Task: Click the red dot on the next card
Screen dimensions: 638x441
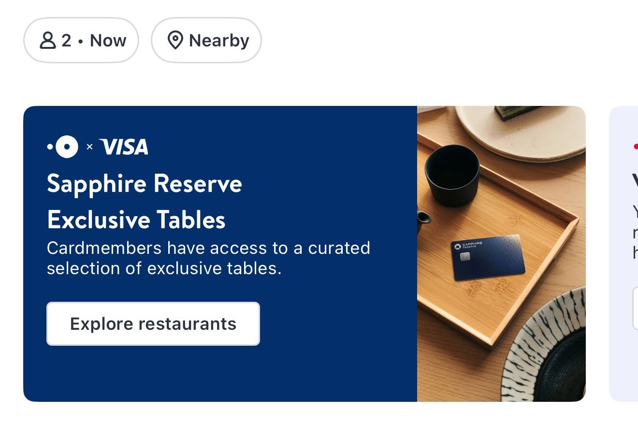Action: point(635,147)
